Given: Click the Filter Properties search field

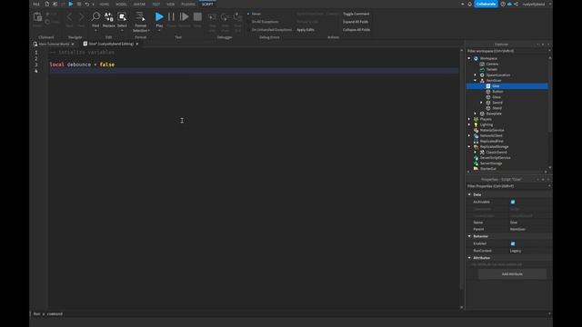Looking at the screenshot, I should 507,186.
